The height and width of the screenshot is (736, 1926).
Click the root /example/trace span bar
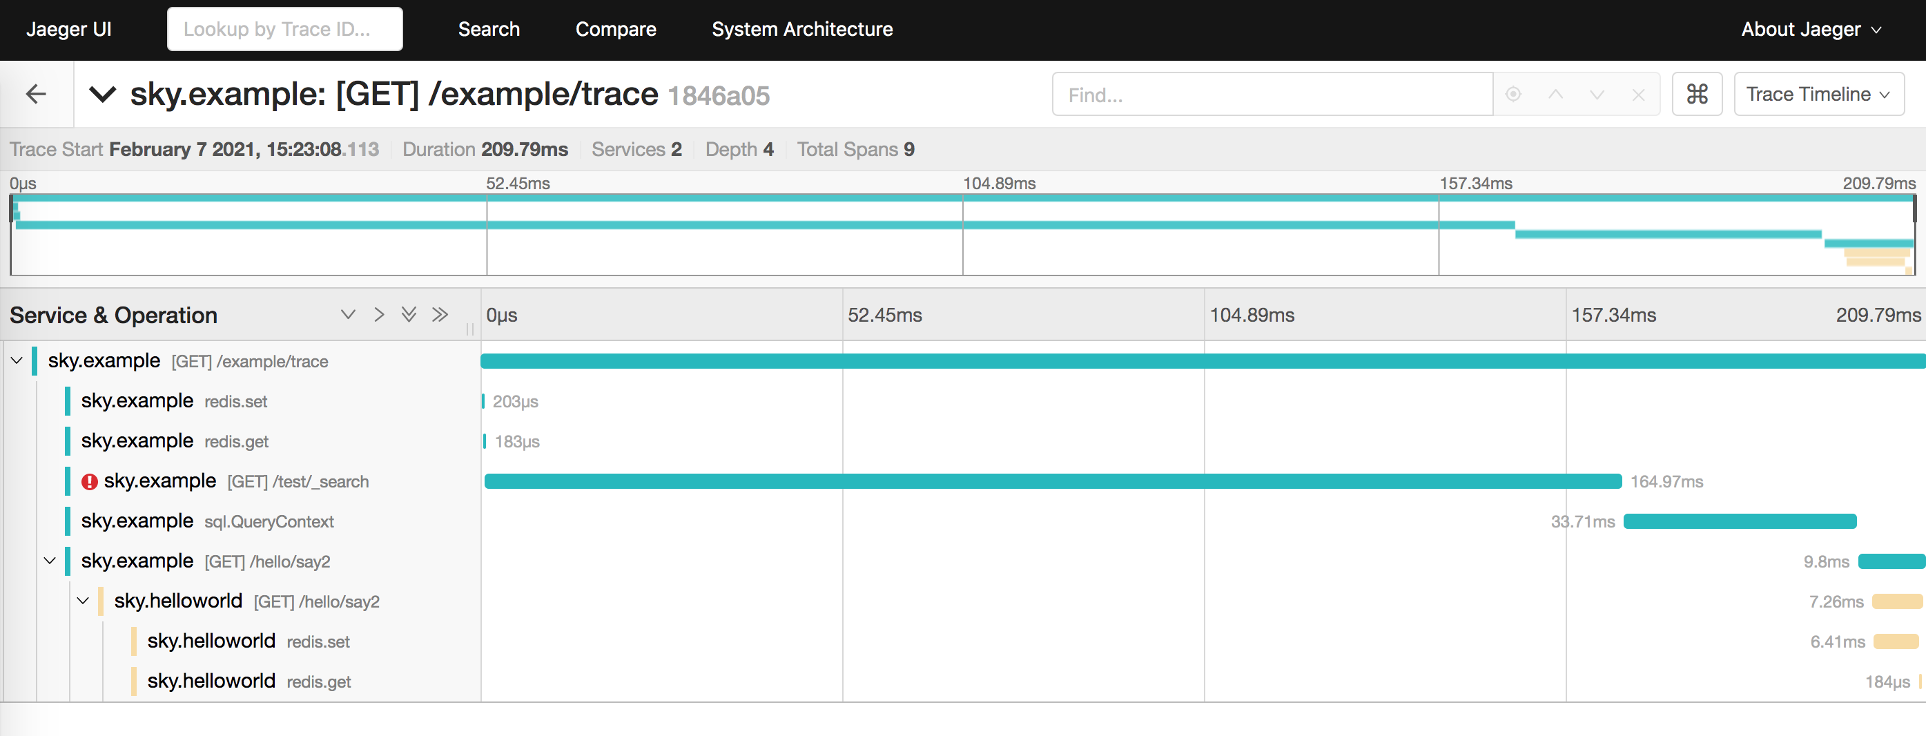1203,361
